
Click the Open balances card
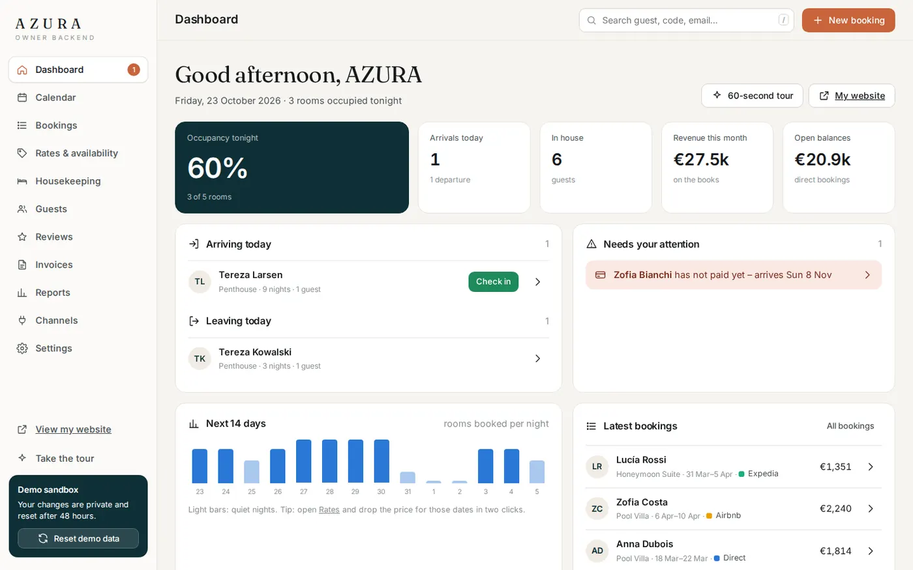[x=839, y=167]
